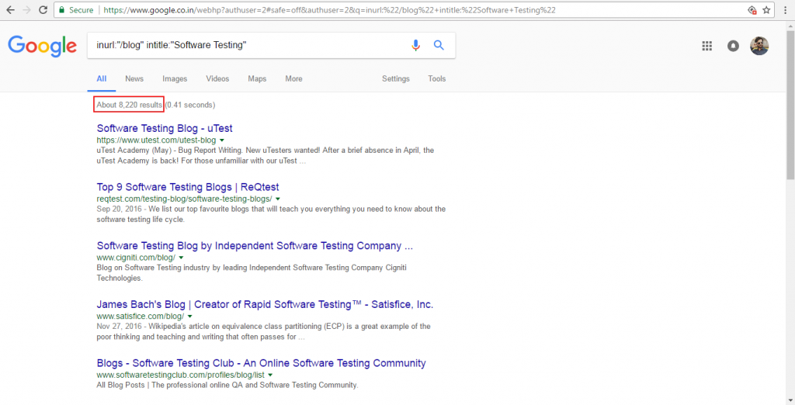Viewport: 795px width, 405px height.
Task: Switch to the Images tab
Action: pos(175,78)
